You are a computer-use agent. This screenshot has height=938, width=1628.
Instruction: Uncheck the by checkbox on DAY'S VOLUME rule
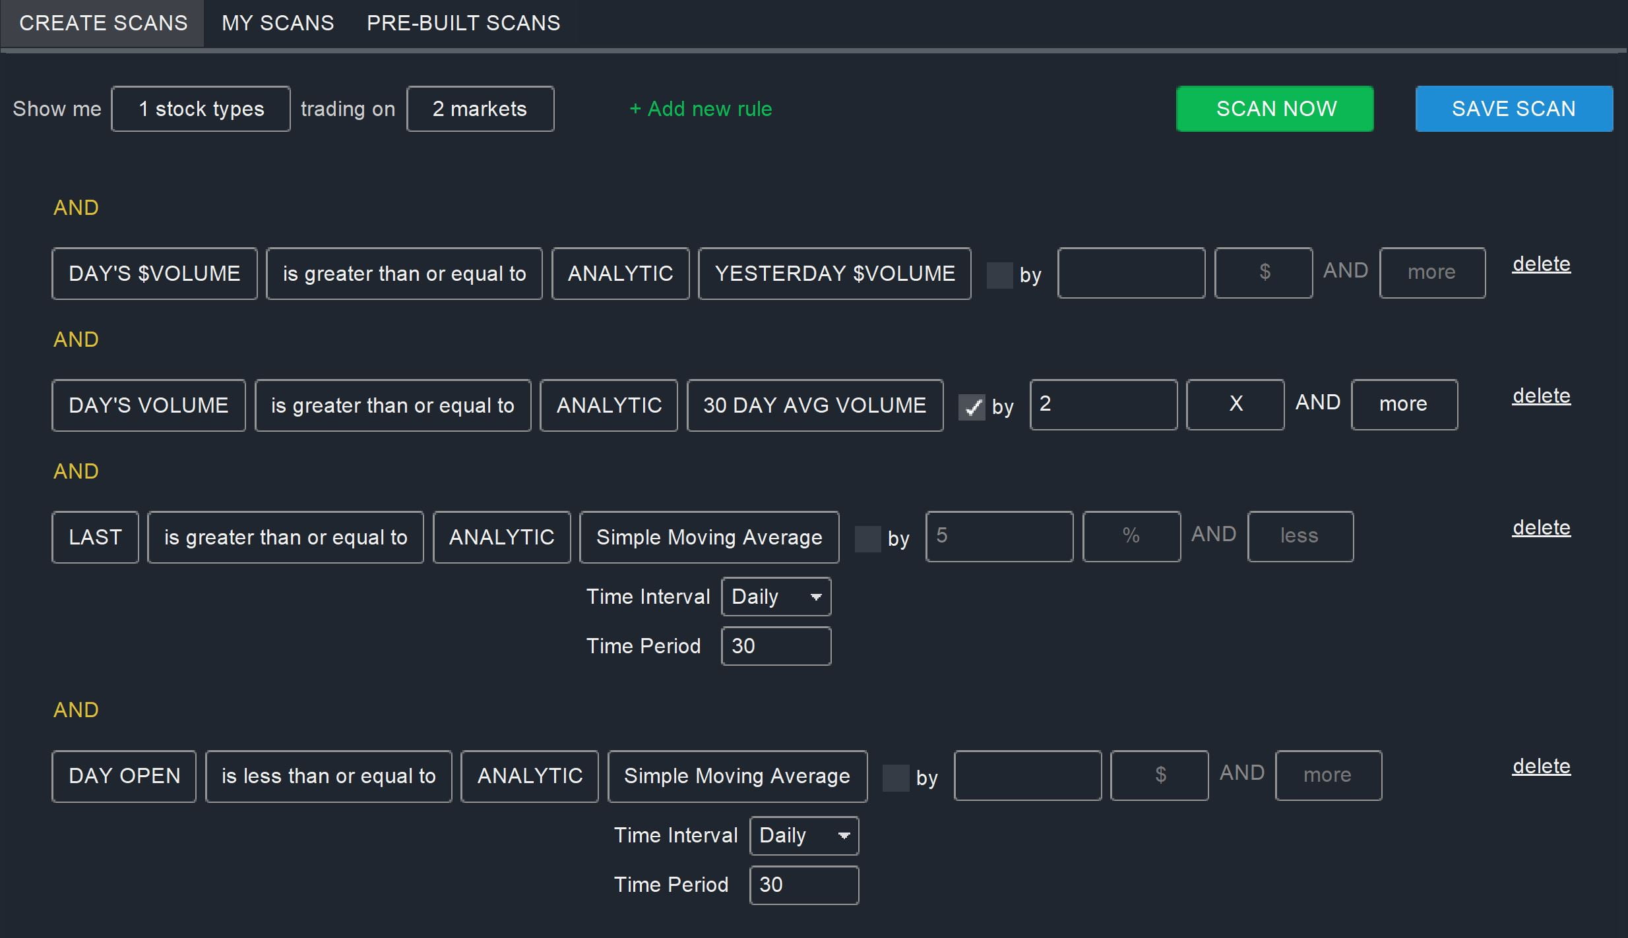(972, 409)
